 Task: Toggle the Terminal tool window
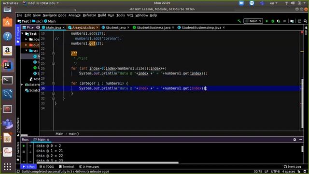[67, 167]
